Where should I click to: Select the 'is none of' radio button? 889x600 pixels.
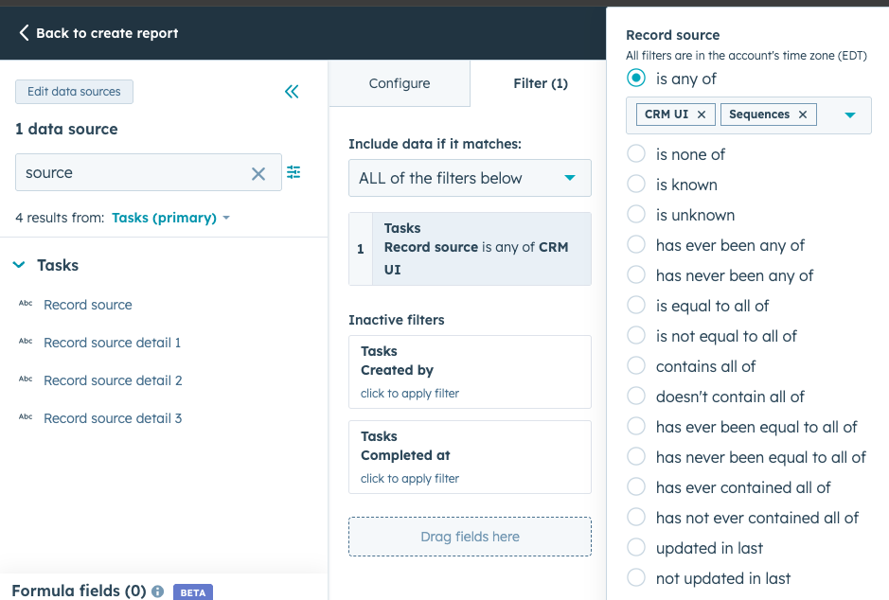(x=635, y=154)
